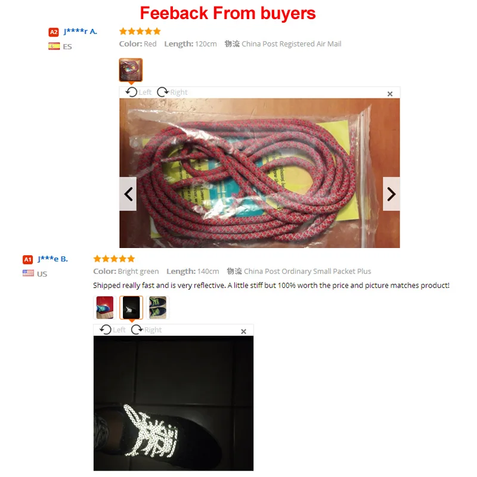Click the Spain flag icon
The width and height of the screenshot is (477, 477).
(54, 47)
